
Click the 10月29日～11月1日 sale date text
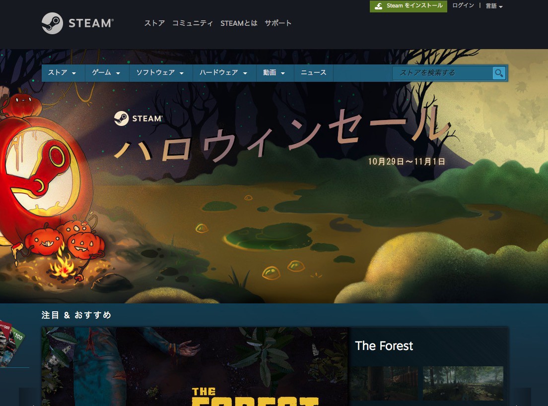pyautogui.click(x=407, y=162)
